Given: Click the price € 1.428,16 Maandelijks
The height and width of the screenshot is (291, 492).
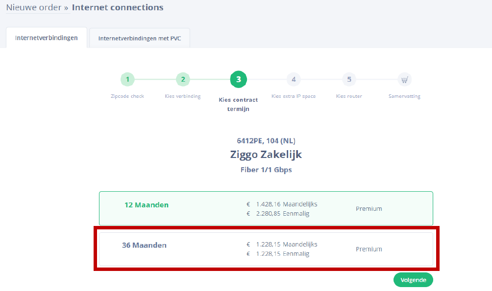Looking at the screenshot, I should pyautogui.click(x=282, y=204).
